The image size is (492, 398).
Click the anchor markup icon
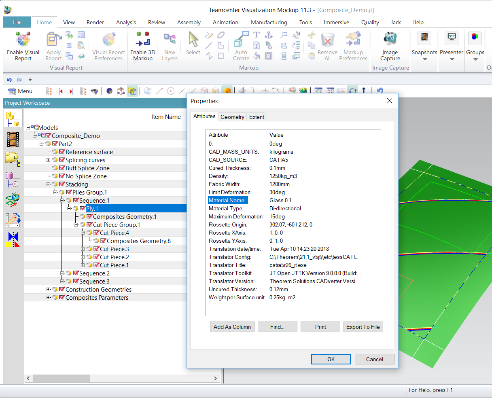pyautogui.click(x=269, y=35)
